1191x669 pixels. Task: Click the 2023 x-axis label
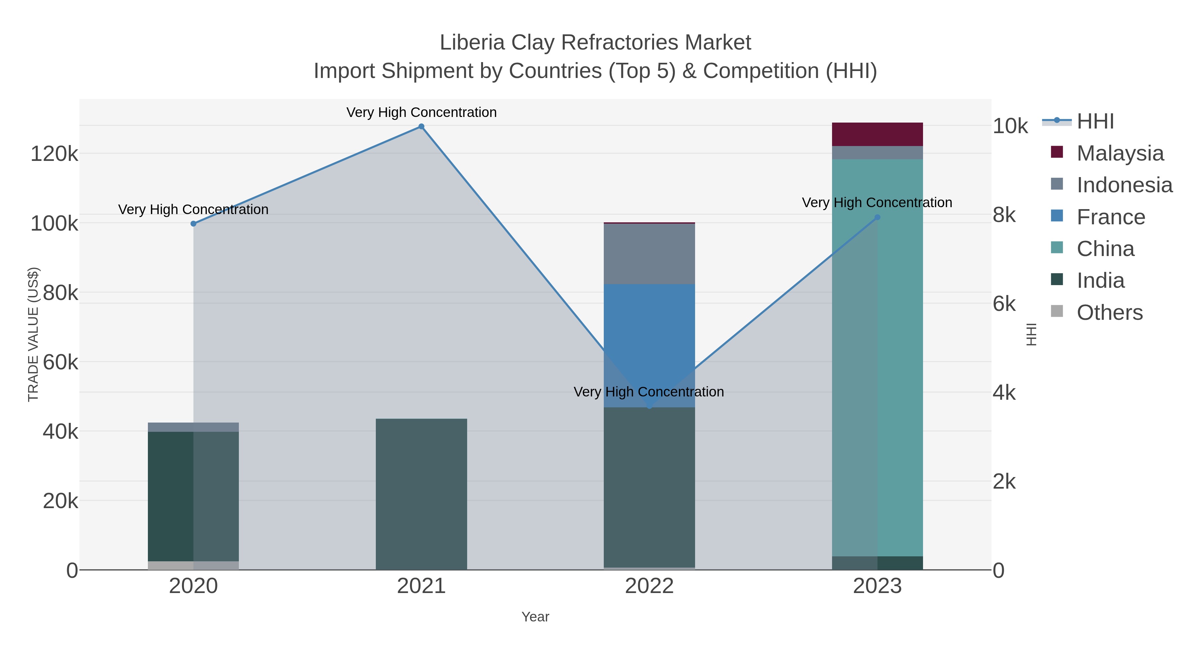877,586
